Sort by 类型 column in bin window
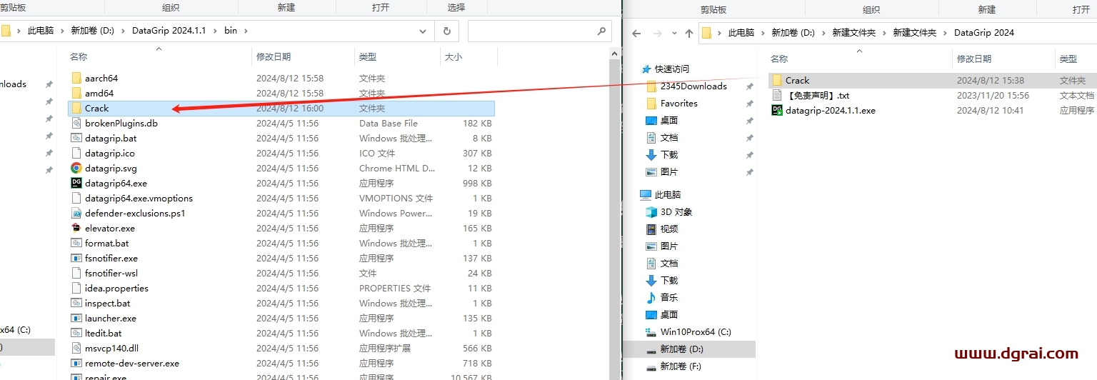Image resolution: width=1097 pixels, height=380 pixels. pyautogui.click(x=368, y=56)
